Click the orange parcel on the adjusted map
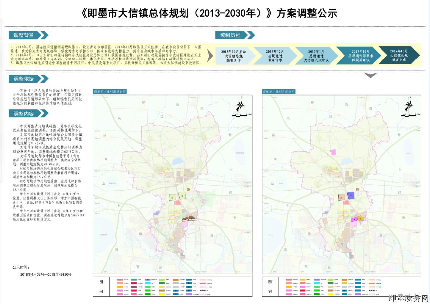The width and height of the screenshot is (430, 304). pos(341,198)
